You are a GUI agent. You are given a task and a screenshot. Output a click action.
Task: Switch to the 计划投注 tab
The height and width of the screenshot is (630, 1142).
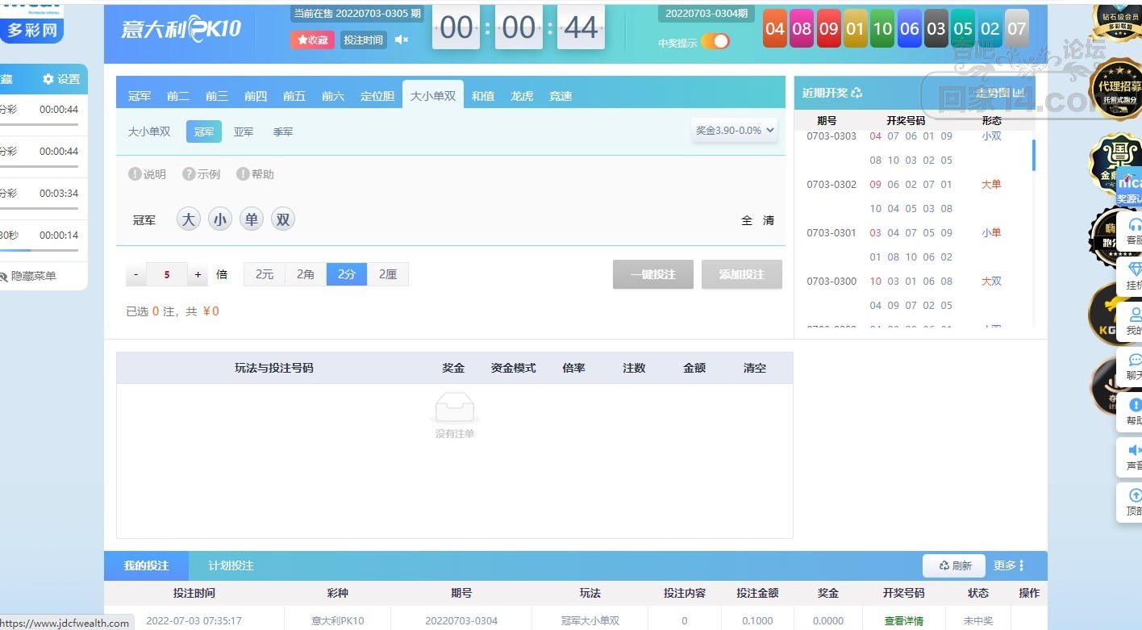[231, 565]
